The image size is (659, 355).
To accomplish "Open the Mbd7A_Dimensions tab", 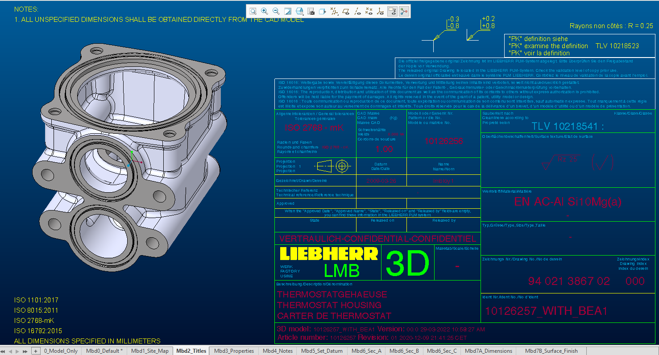I will coord(488,351).
